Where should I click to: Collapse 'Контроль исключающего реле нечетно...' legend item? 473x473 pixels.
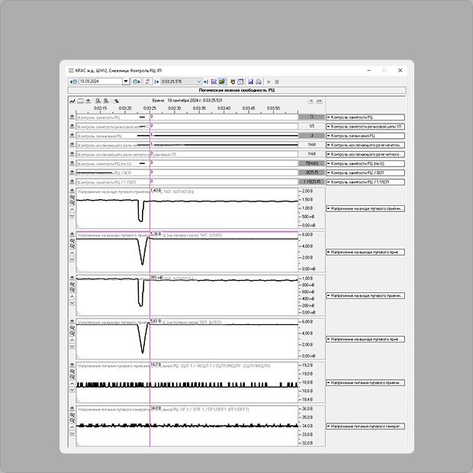[329, 145]
